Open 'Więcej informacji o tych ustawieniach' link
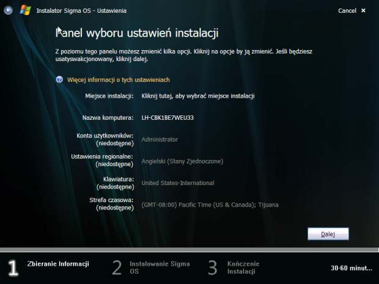This screenshot has height=284, width=379. pyautogui.click(x=119, y=79)
